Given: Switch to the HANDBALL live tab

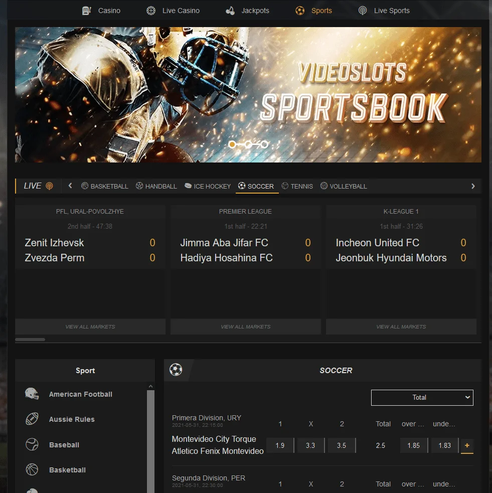Looking at the screenshot, I should coord(156,186).
